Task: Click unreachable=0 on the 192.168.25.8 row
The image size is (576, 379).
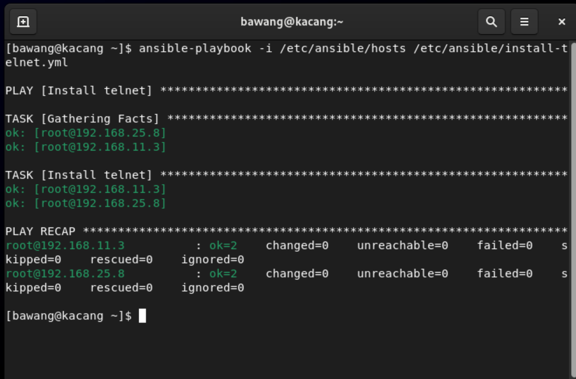Action: 402,274
